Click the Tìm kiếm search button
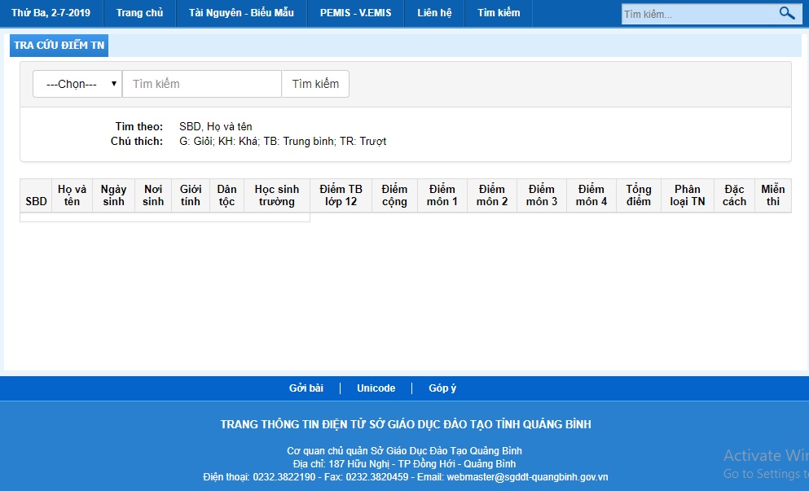This screenshot has width=809, height=491. (315, 84)
